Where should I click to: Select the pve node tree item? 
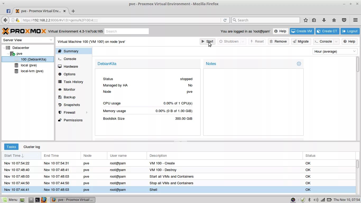click(x=19, y=54)
